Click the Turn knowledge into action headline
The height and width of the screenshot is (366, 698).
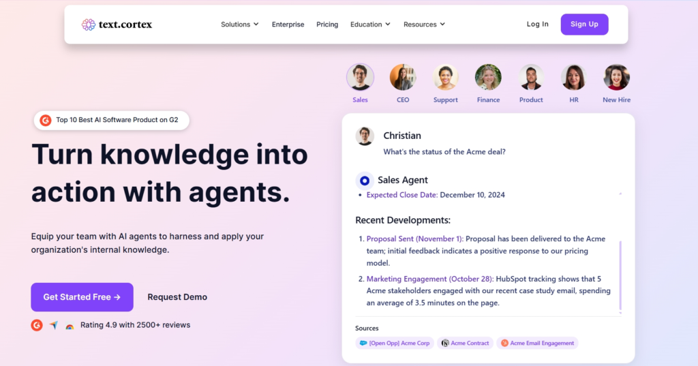[169, 174]
